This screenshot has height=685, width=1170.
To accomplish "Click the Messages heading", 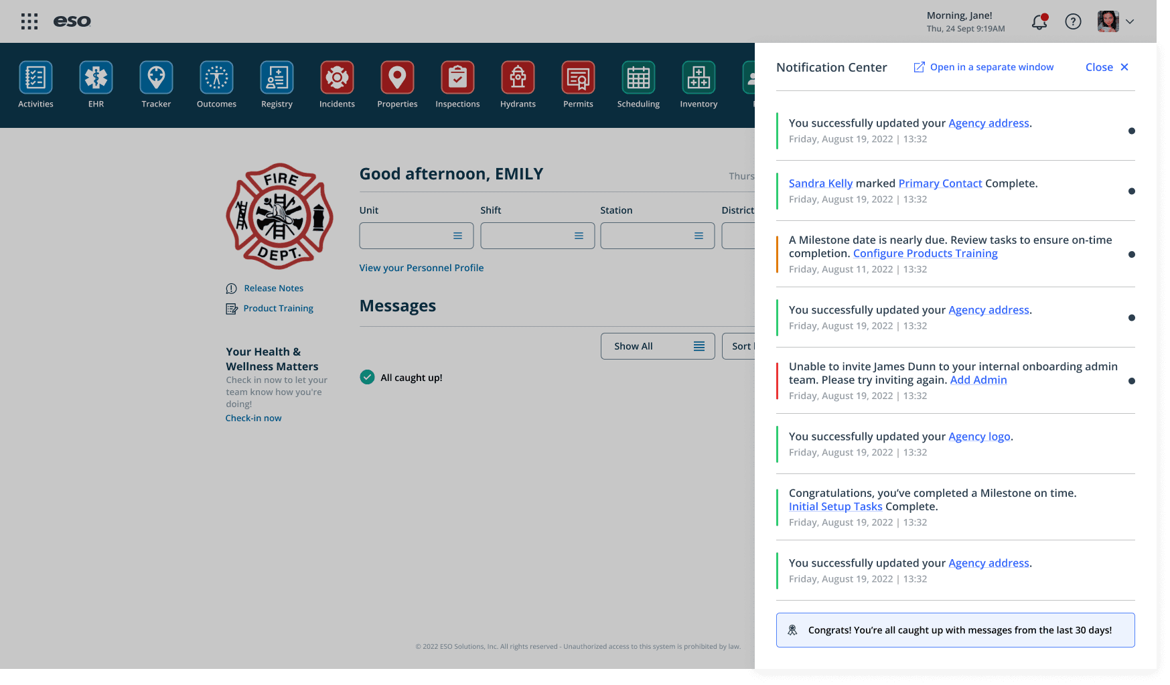I will coord(398,306).
